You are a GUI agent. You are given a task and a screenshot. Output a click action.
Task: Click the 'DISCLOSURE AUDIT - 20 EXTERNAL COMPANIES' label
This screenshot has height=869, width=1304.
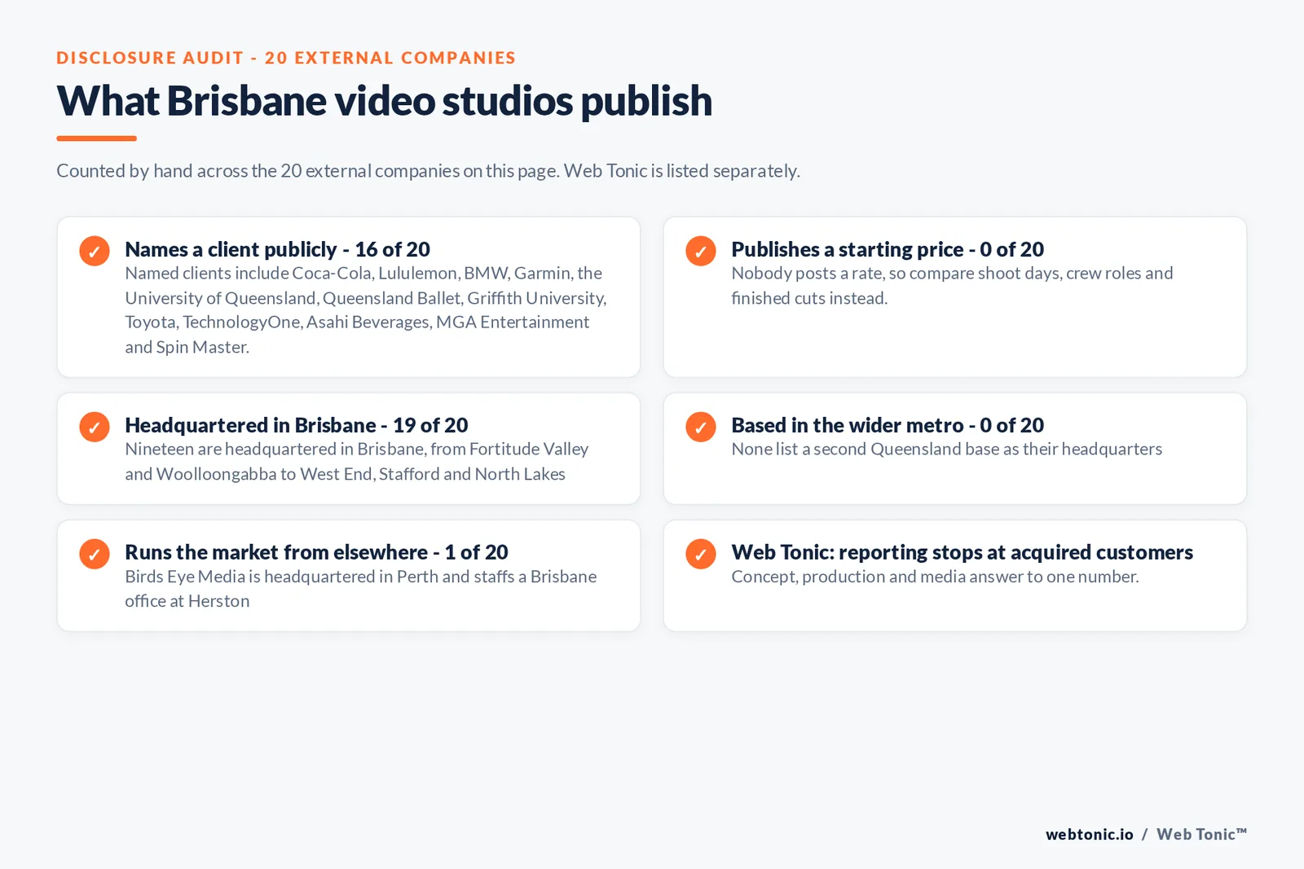pyautogui.click(x=286, y=58)
